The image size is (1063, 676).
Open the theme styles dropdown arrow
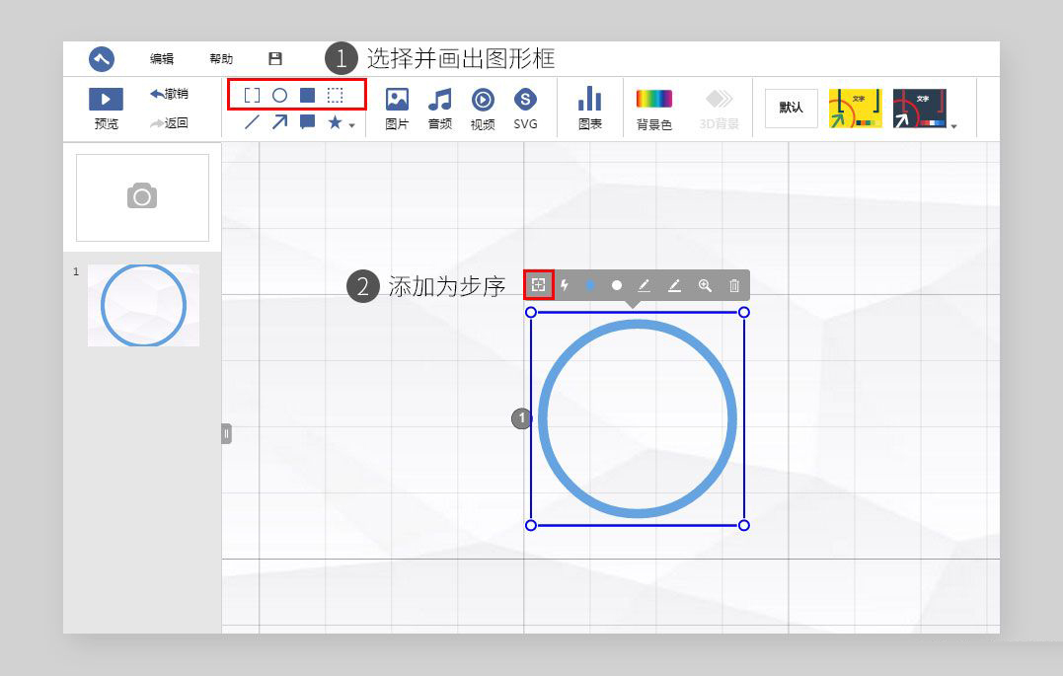pos(952,126)
